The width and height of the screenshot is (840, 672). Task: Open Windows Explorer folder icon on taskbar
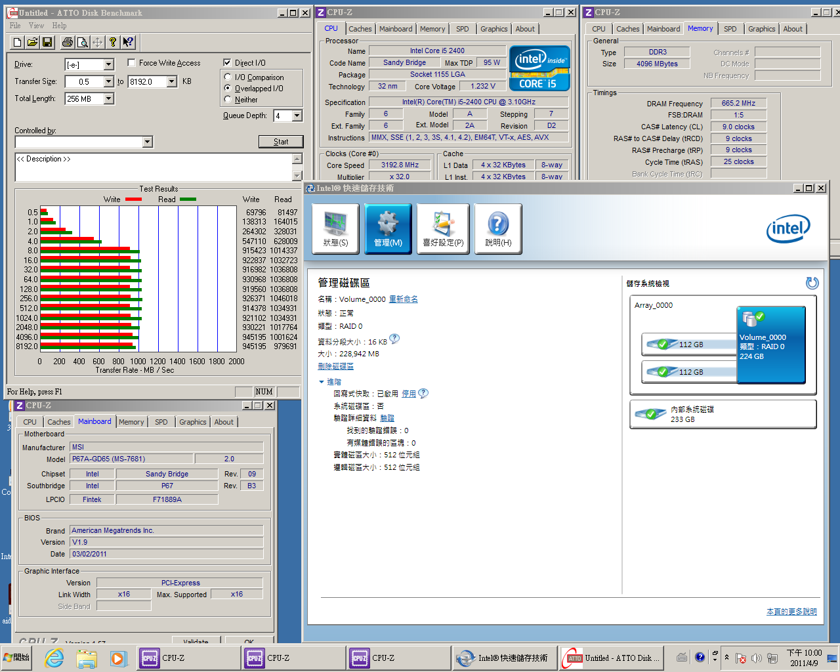pyautogui.click(x=86, y=658)
